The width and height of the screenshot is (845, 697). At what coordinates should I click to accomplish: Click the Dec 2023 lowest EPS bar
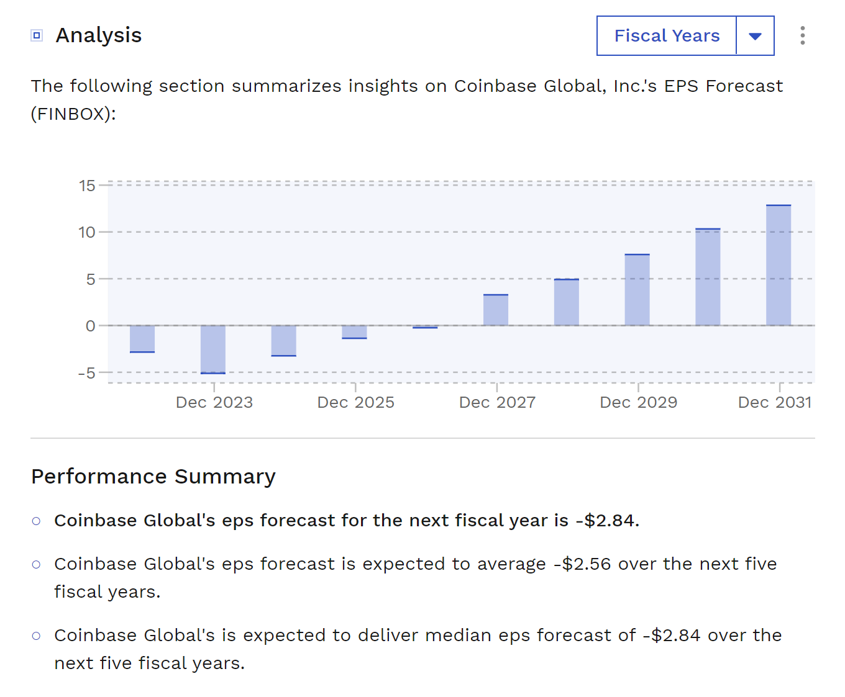pos(213,349)
